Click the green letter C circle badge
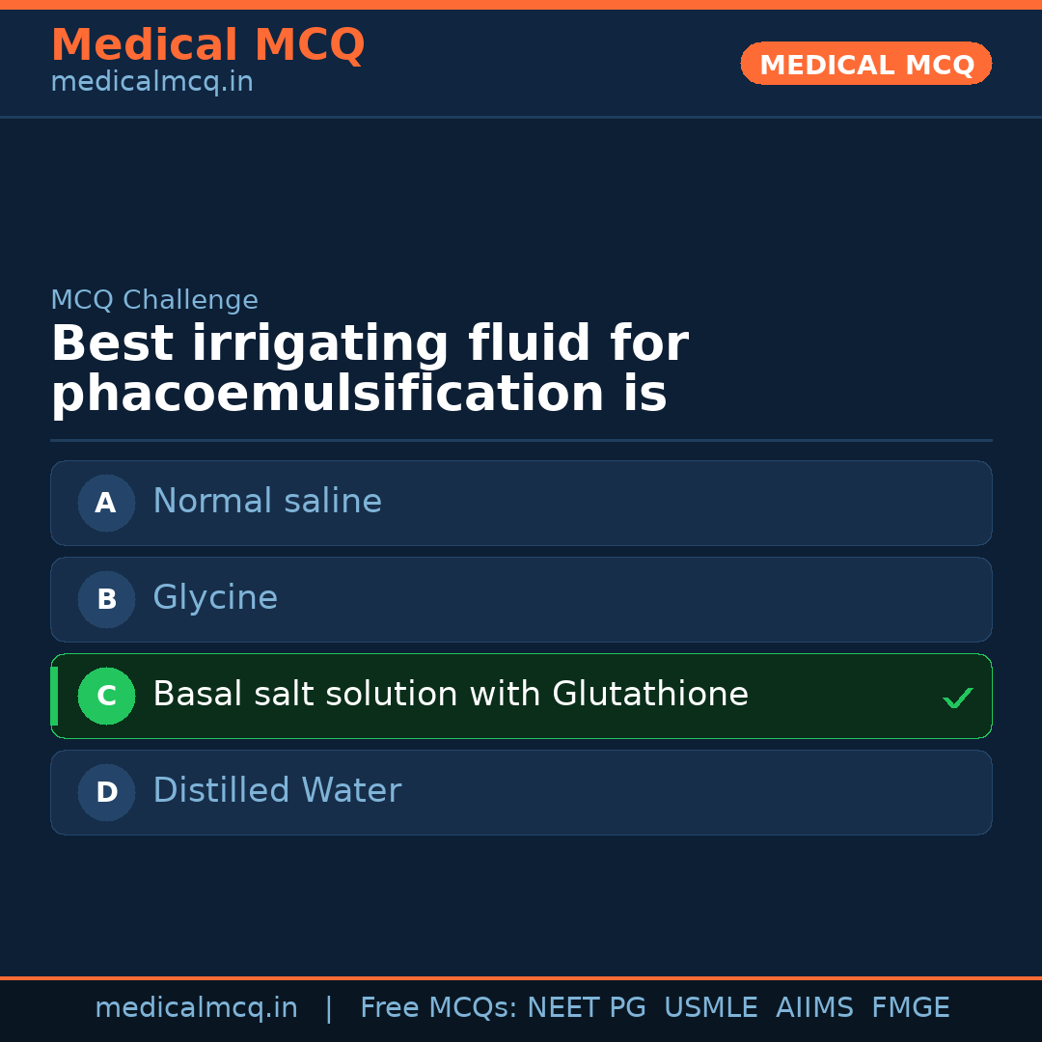The width and height of the screenshot is (1042, 1042). click(x=106, y=696)
